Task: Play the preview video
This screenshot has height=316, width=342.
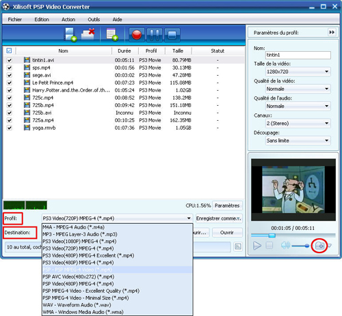Action: (x=257, y=246)
